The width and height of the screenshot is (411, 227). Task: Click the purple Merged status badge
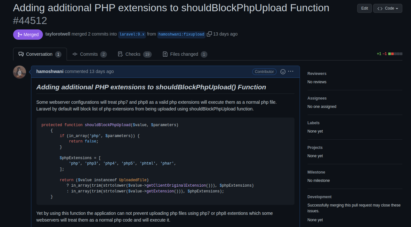pos(28,35)
